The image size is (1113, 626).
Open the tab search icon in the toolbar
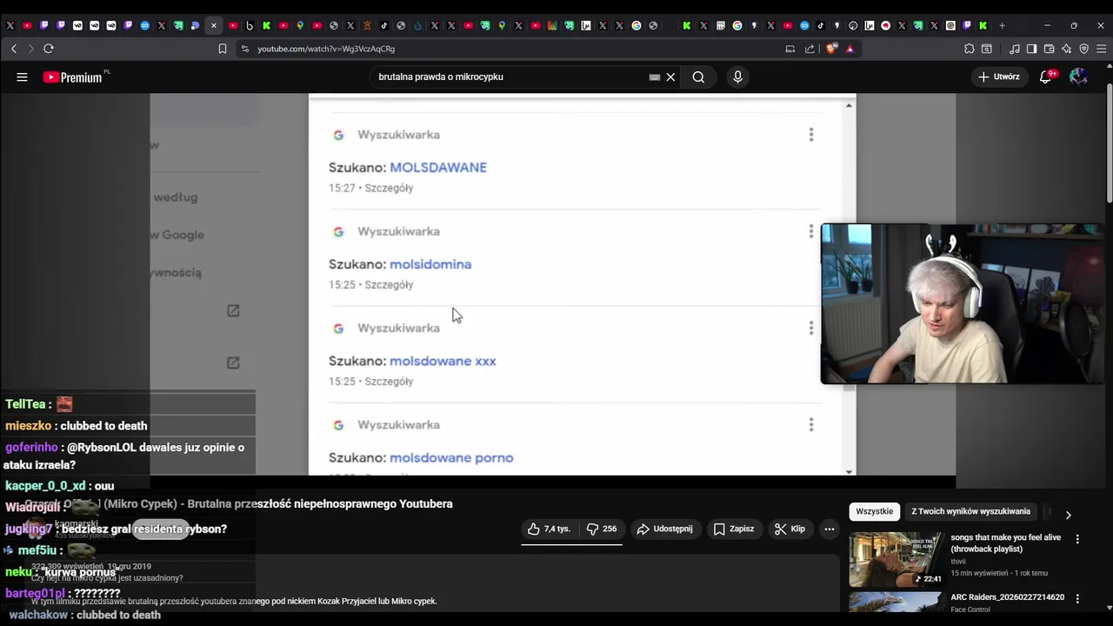point(987,49)
